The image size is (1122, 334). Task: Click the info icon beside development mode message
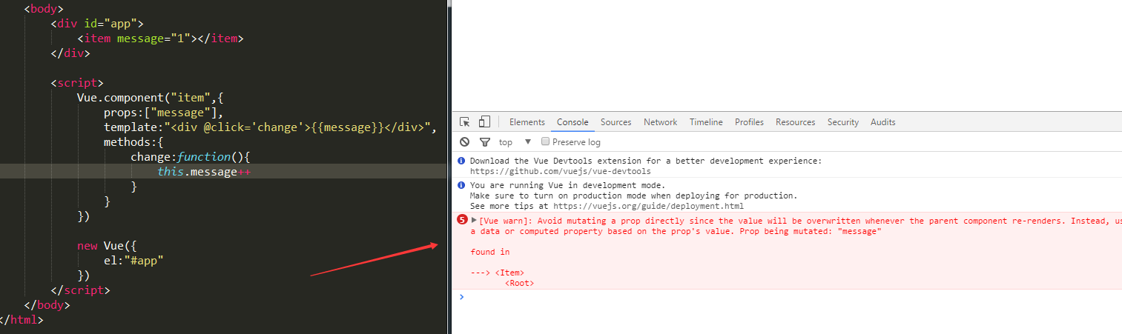pyautogui.click(x=461, y=185)
